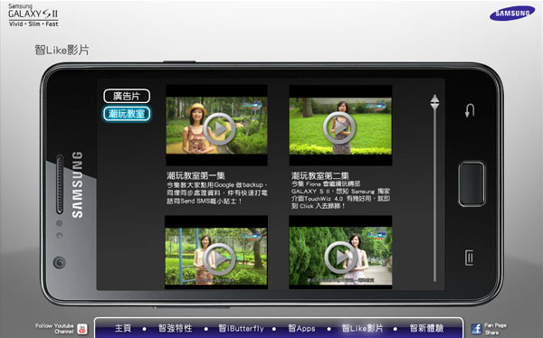Image resolution: width=543 pixels, height=338 pixels.
Task: Tap the phone's physical home button
Action: 472,184
